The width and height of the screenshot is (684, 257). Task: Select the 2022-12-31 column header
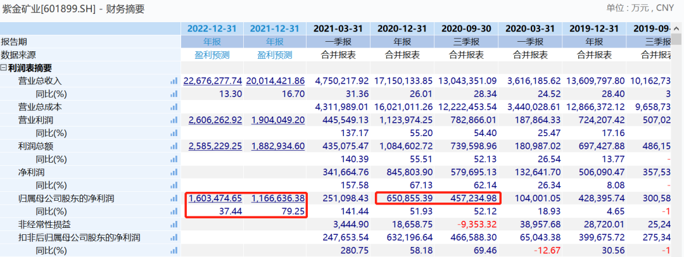pyautogui.click(x=212, y=28)
